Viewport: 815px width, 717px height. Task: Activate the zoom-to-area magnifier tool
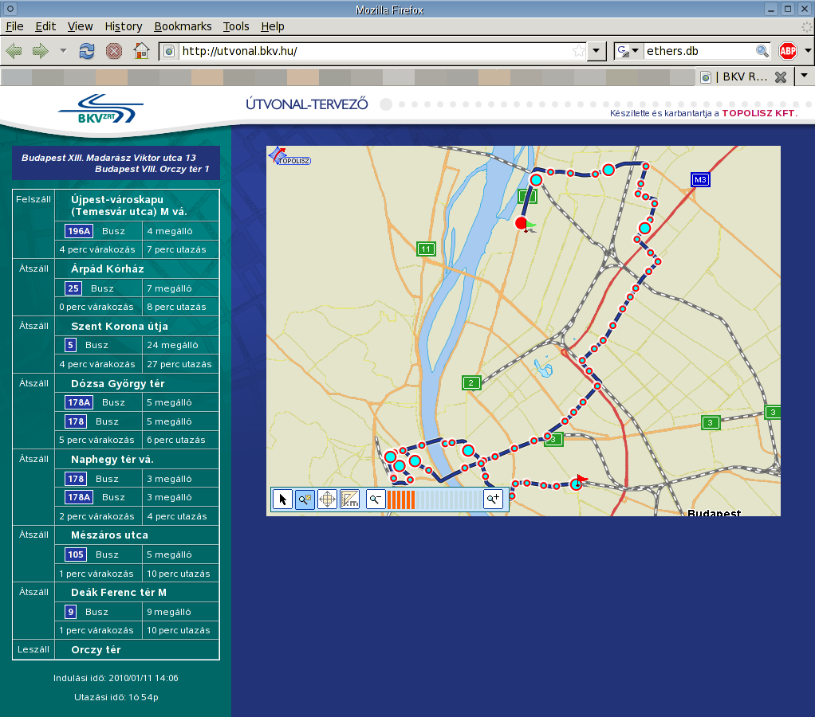point(305,500)
